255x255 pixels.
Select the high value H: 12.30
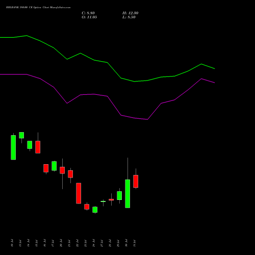click(x=130, y=13)
